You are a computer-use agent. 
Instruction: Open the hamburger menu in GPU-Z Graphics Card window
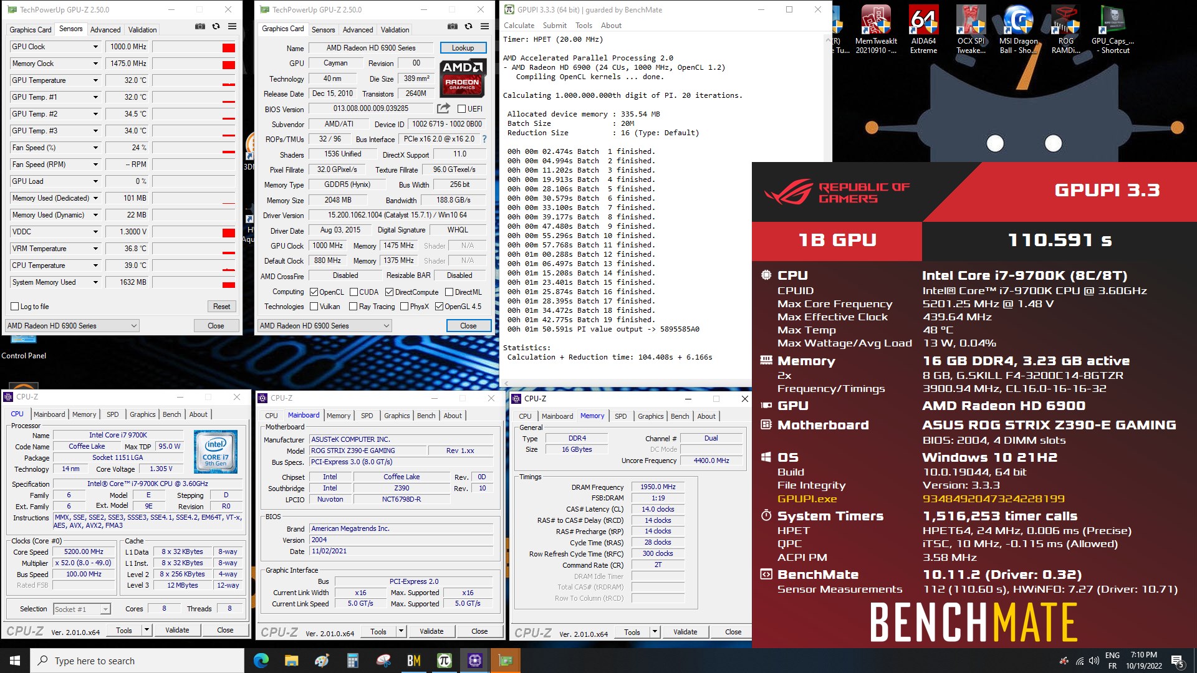tap(484, 26)
